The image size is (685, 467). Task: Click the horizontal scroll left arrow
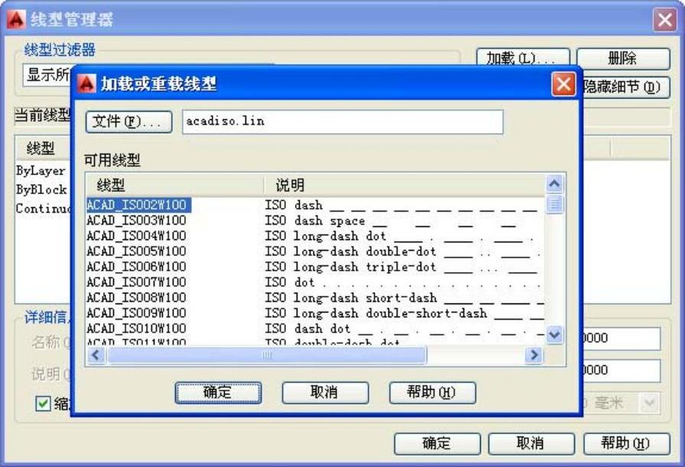pyautogui.click(x=96, y=355)
